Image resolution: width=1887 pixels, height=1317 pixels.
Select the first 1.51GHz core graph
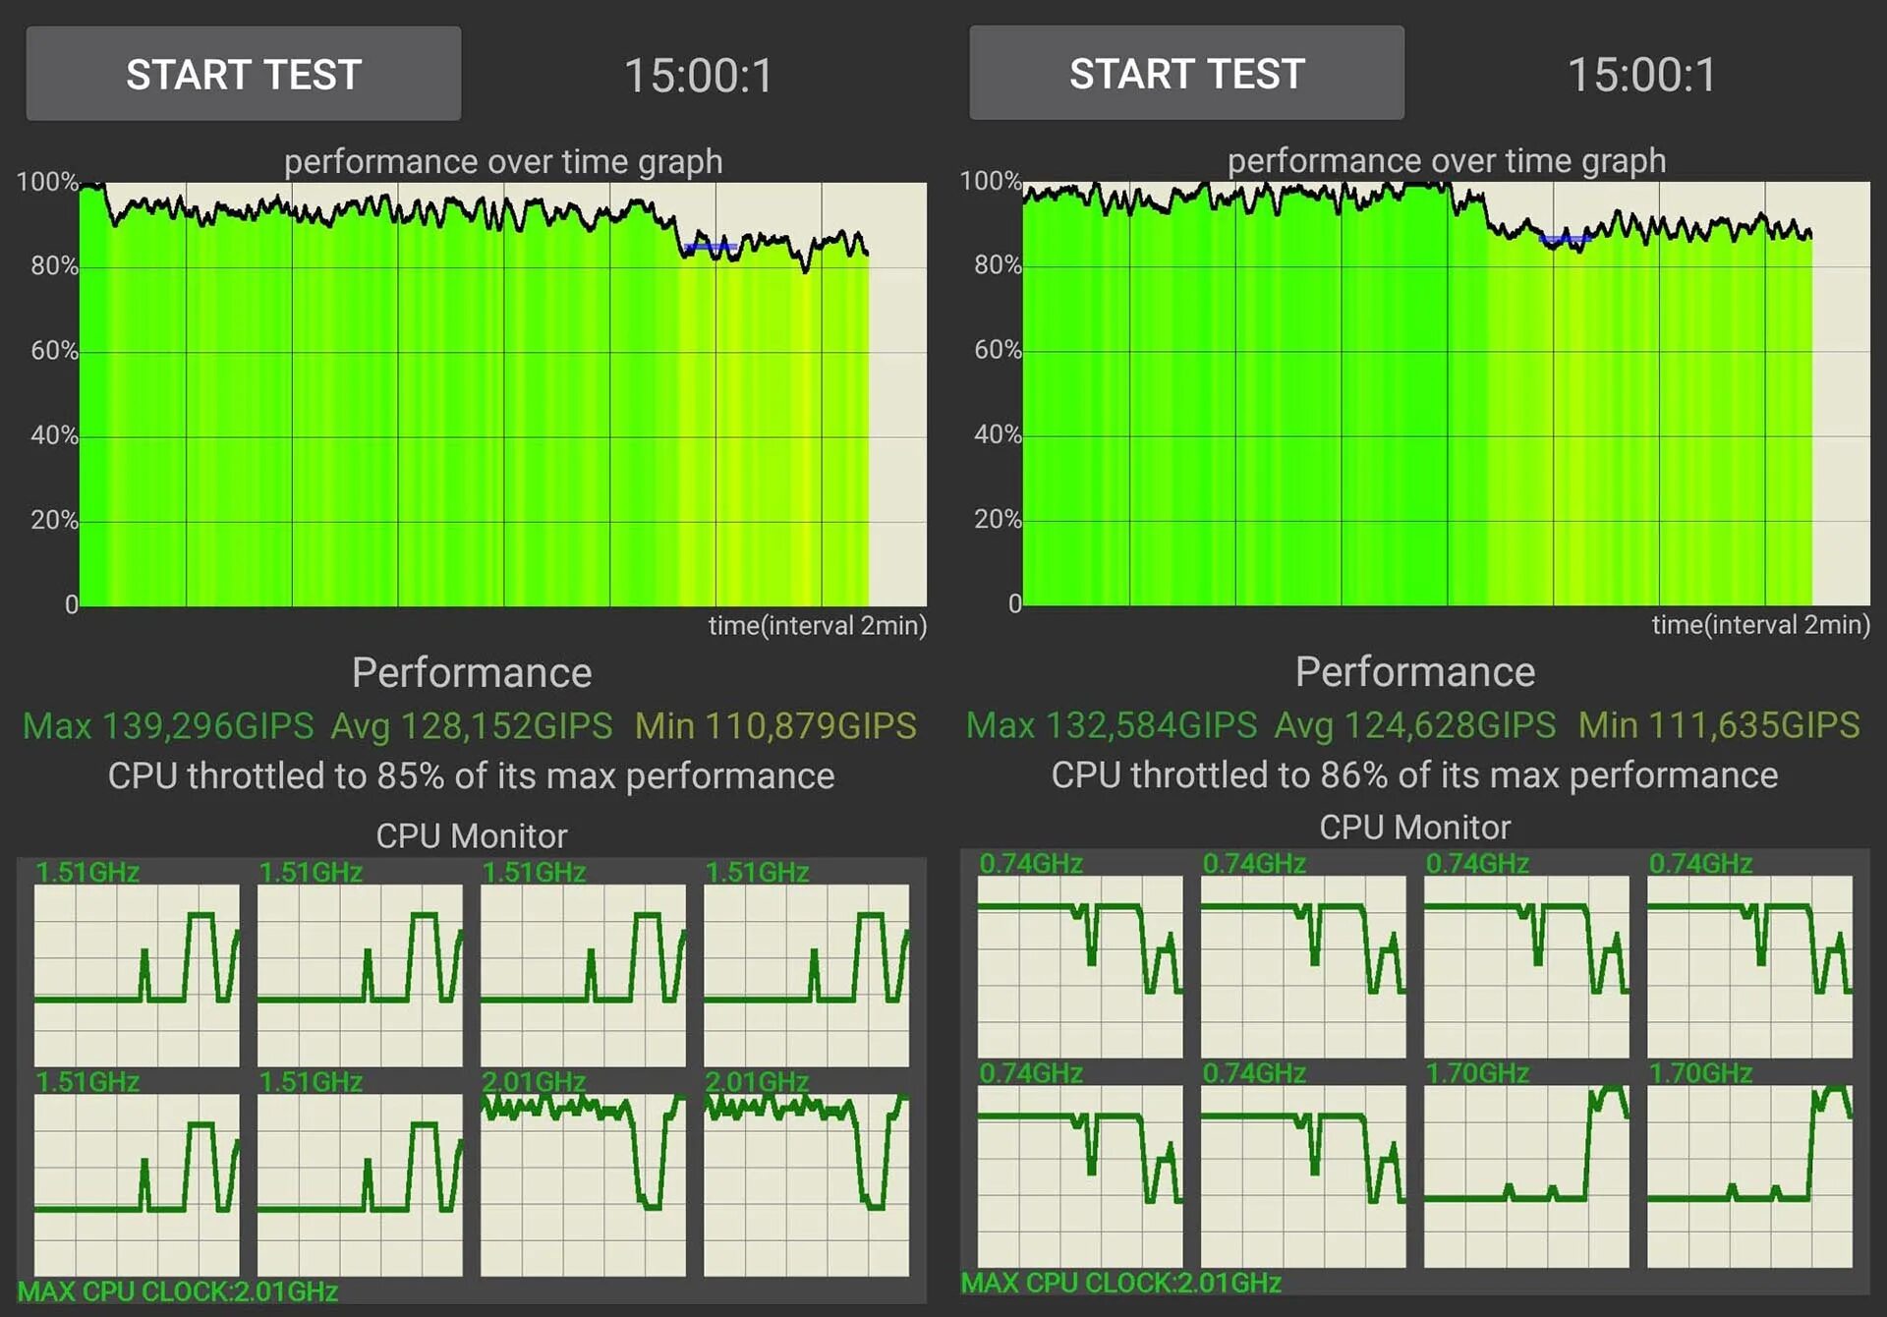(x=137, y=974)
